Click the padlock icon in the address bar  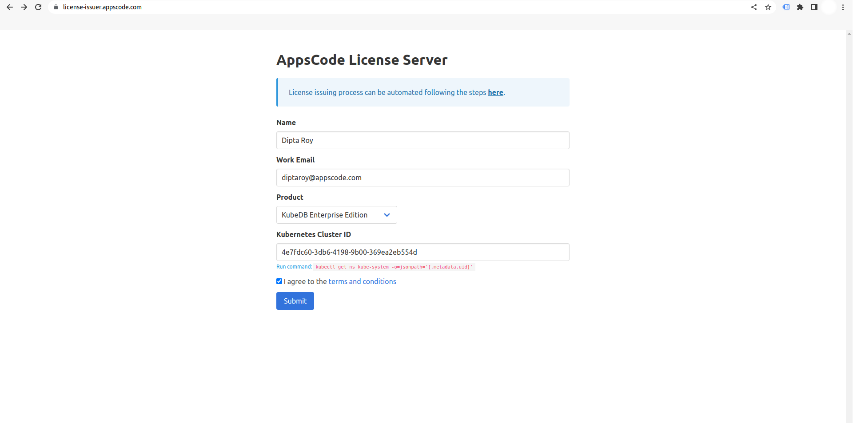pyautogui.click(x=56, y=7)
